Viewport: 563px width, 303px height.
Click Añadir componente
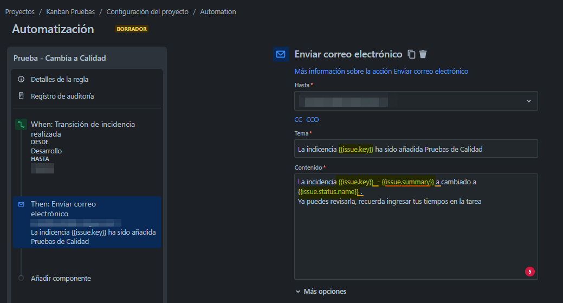tap(61, 278)
